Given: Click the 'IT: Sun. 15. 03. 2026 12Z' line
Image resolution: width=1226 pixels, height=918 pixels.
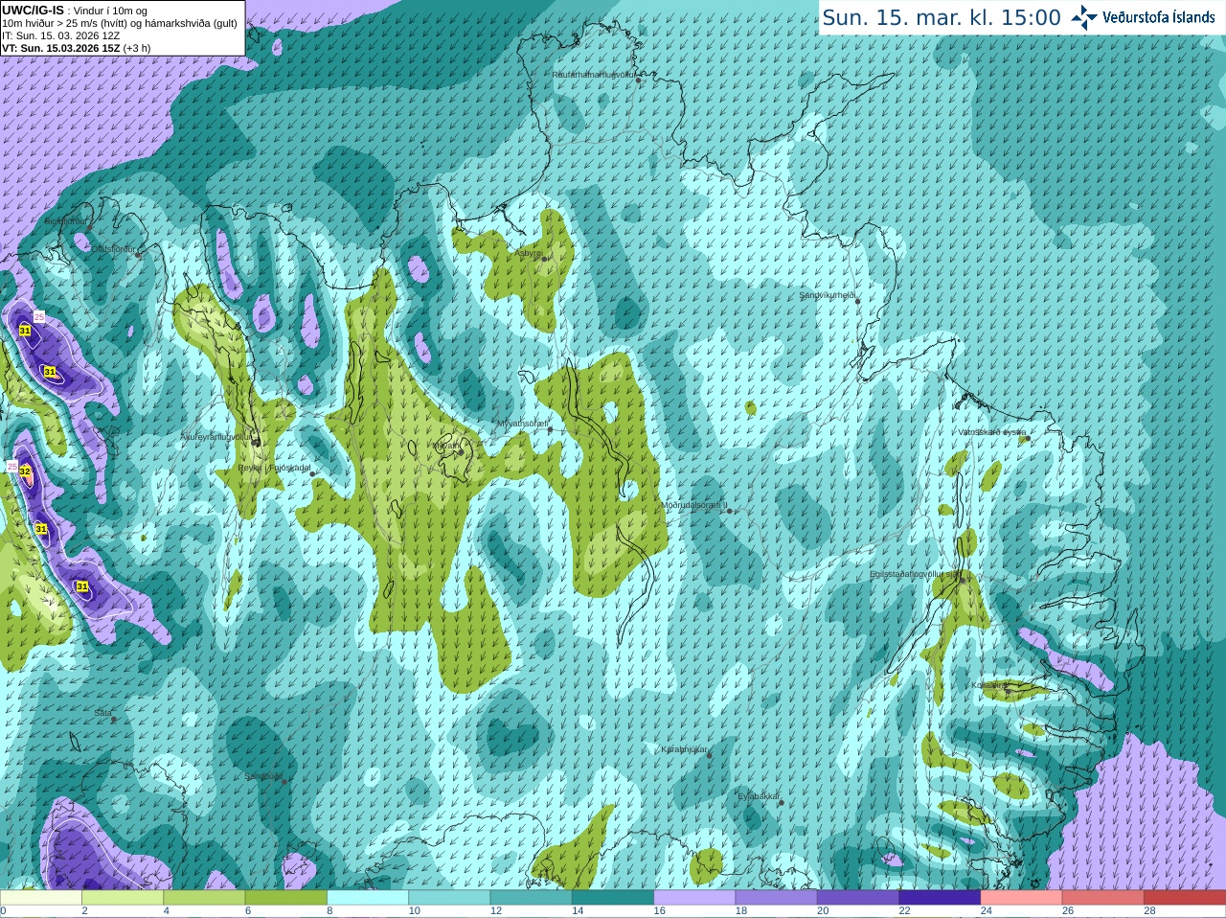Looking at the screenshot, I should pyautogui.click(x=61, y=35).
